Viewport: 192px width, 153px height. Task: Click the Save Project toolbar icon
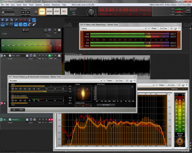tap(12, 20)
